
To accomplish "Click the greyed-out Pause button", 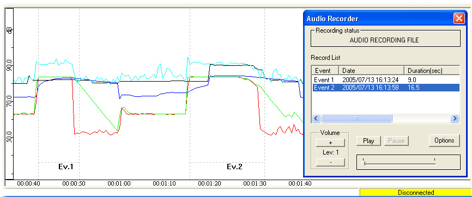I will tap(396, 141).
